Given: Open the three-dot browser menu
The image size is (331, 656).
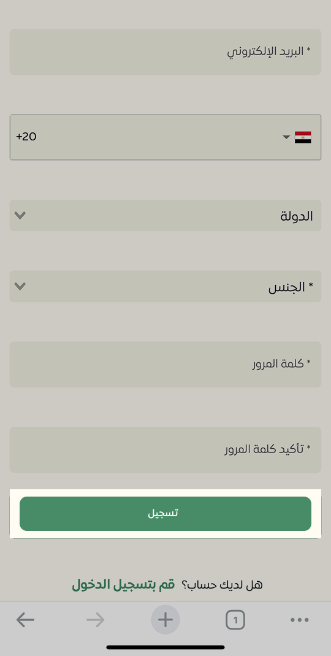Looking at the screenshot, I should coord(300,620).
